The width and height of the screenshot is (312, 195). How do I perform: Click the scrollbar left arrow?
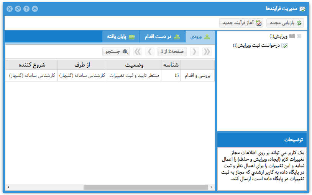[x=8, y=187]
